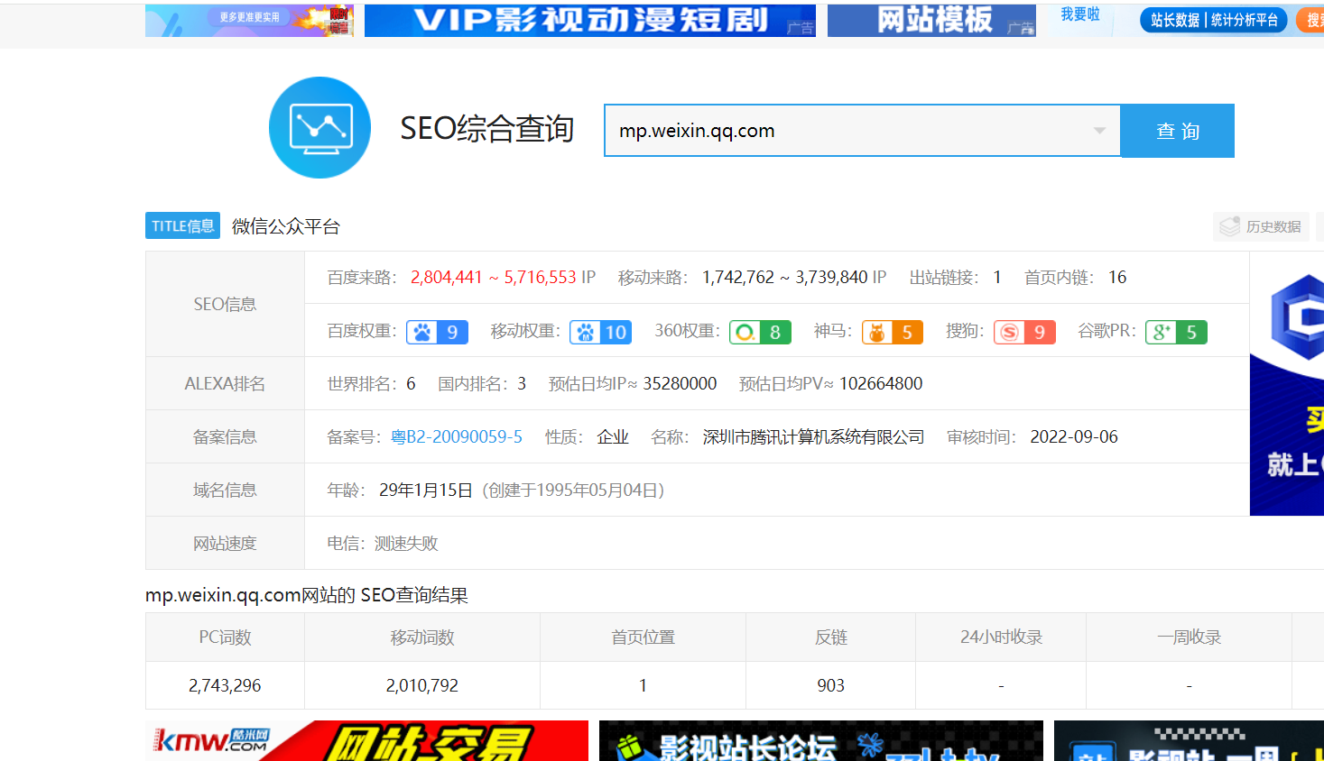The width and height of the screenshot is (1324, 761).
Task: Click the 域名信息 row label
Action: 225,491
